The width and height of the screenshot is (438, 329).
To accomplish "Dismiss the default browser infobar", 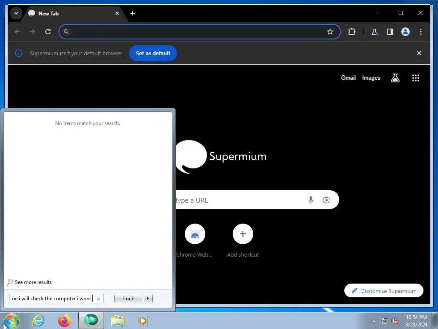I will (419, 53).
